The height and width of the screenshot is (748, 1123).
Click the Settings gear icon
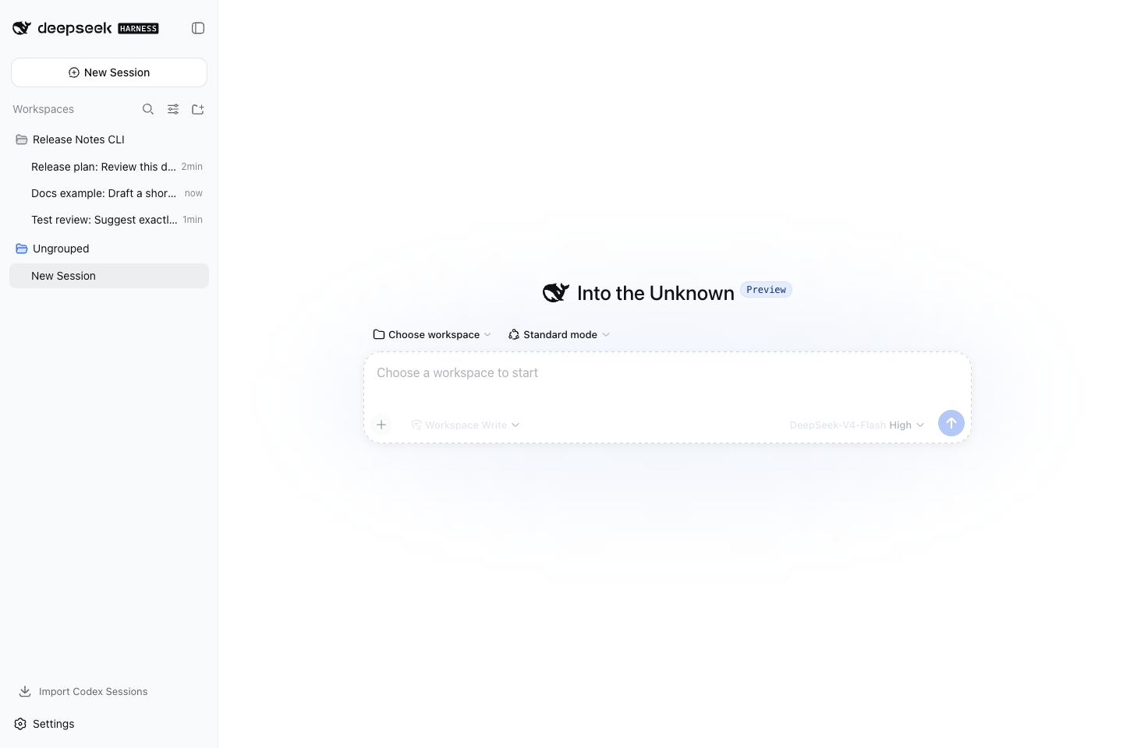pyautogui.click(x=20, y=724)
